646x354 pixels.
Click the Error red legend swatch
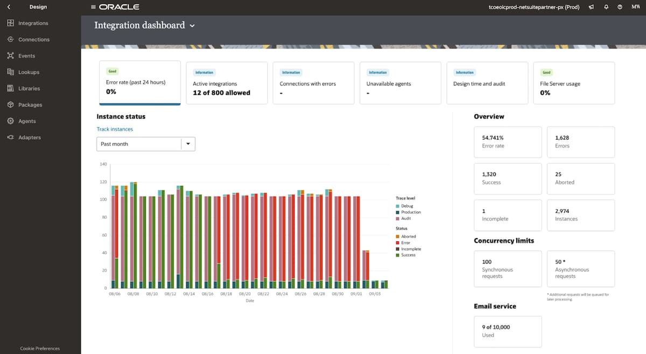[398, 243]
